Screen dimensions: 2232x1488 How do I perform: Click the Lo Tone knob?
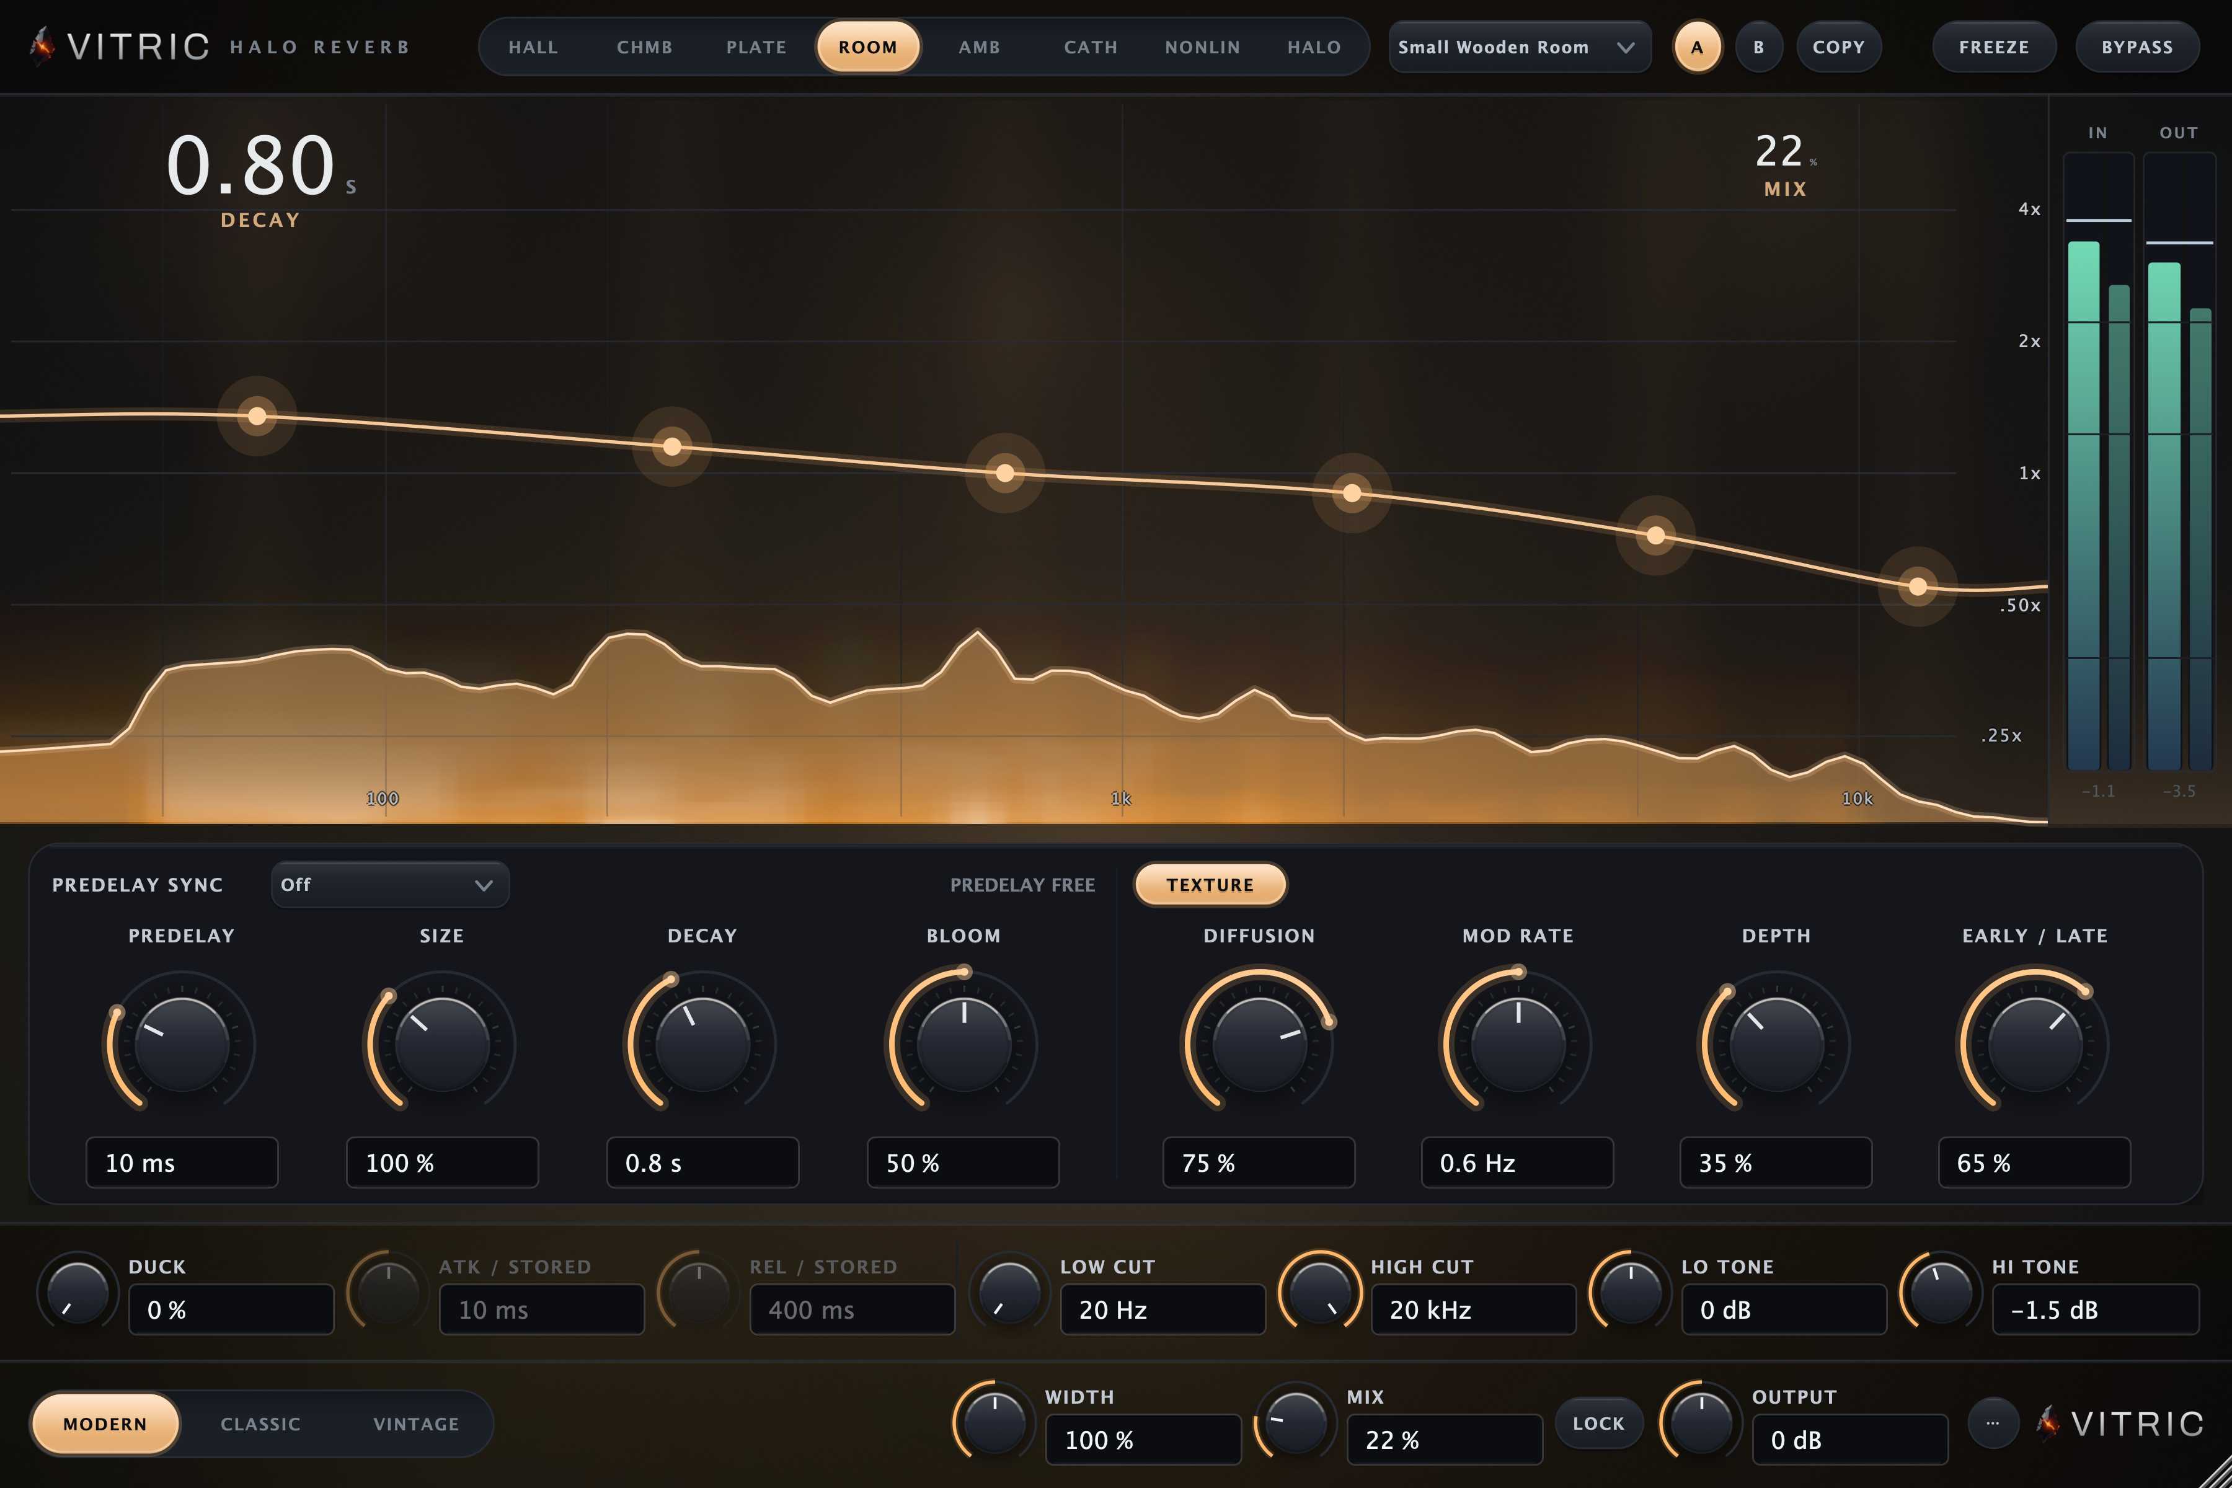[1631, 1291]
